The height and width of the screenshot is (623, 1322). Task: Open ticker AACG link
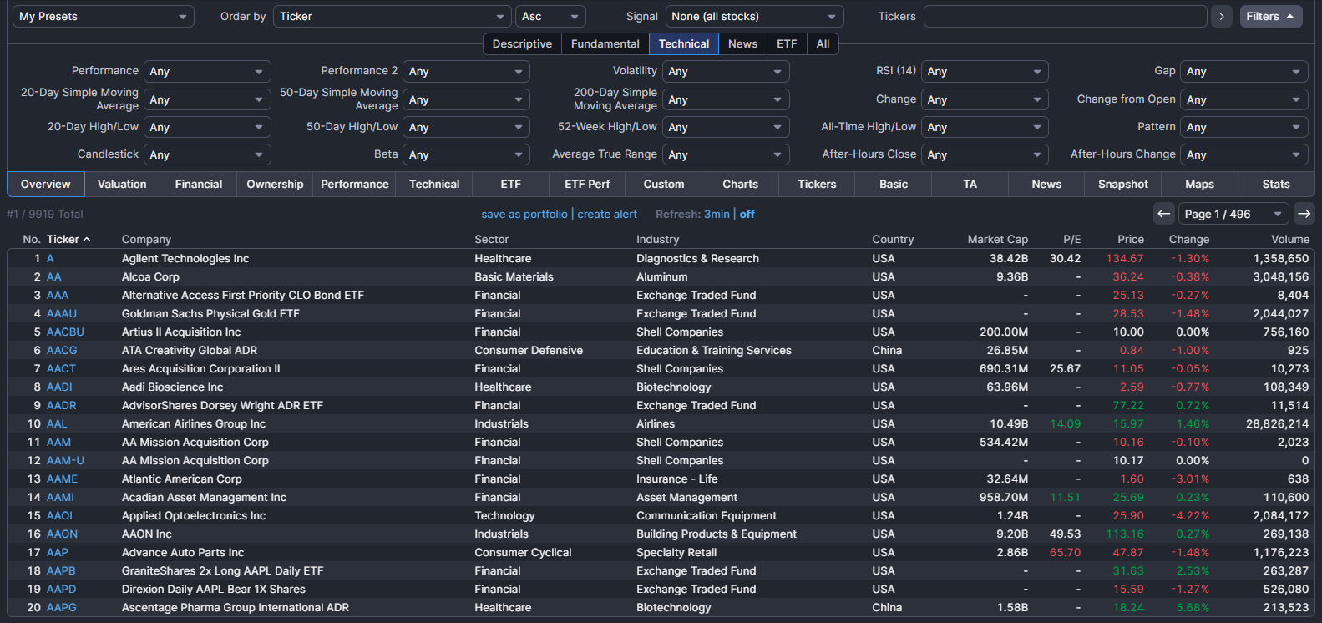tap(62, 351)
